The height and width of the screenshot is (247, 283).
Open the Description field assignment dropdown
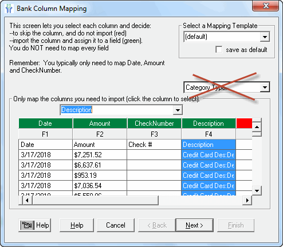pos(178,110)
